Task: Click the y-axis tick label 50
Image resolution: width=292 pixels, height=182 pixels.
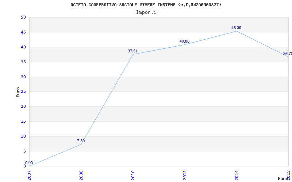Action: pos(23,17)
